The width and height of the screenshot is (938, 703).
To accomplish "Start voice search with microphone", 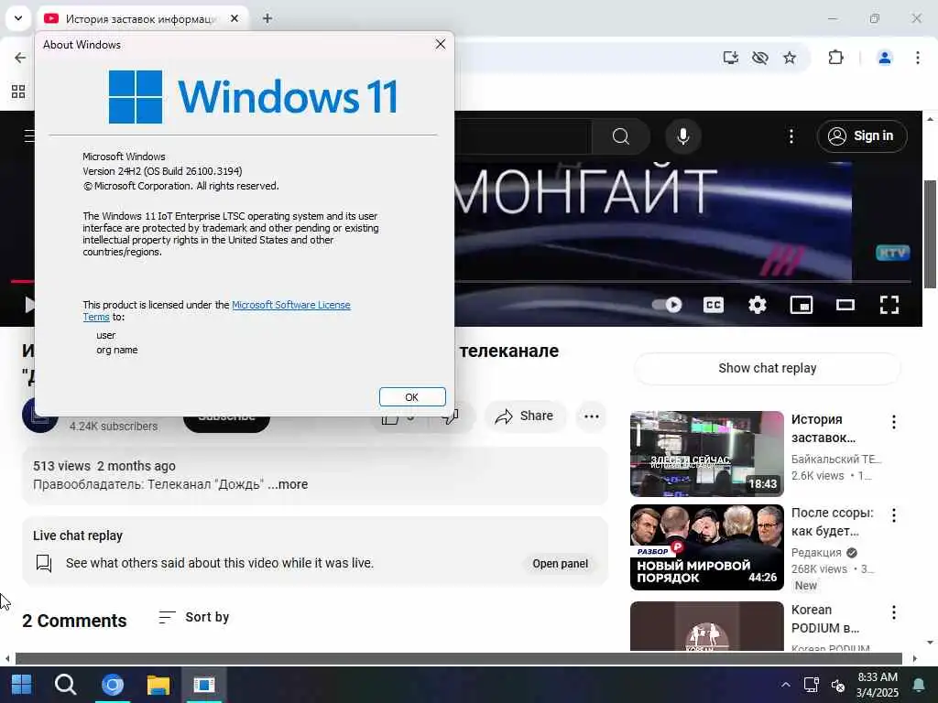I will (683, 136).
